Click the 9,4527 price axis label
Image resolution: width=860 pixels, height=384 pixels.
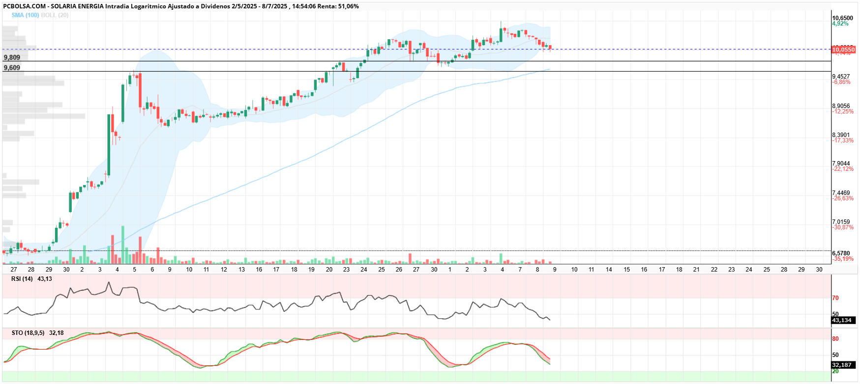[x=841, y=77]
